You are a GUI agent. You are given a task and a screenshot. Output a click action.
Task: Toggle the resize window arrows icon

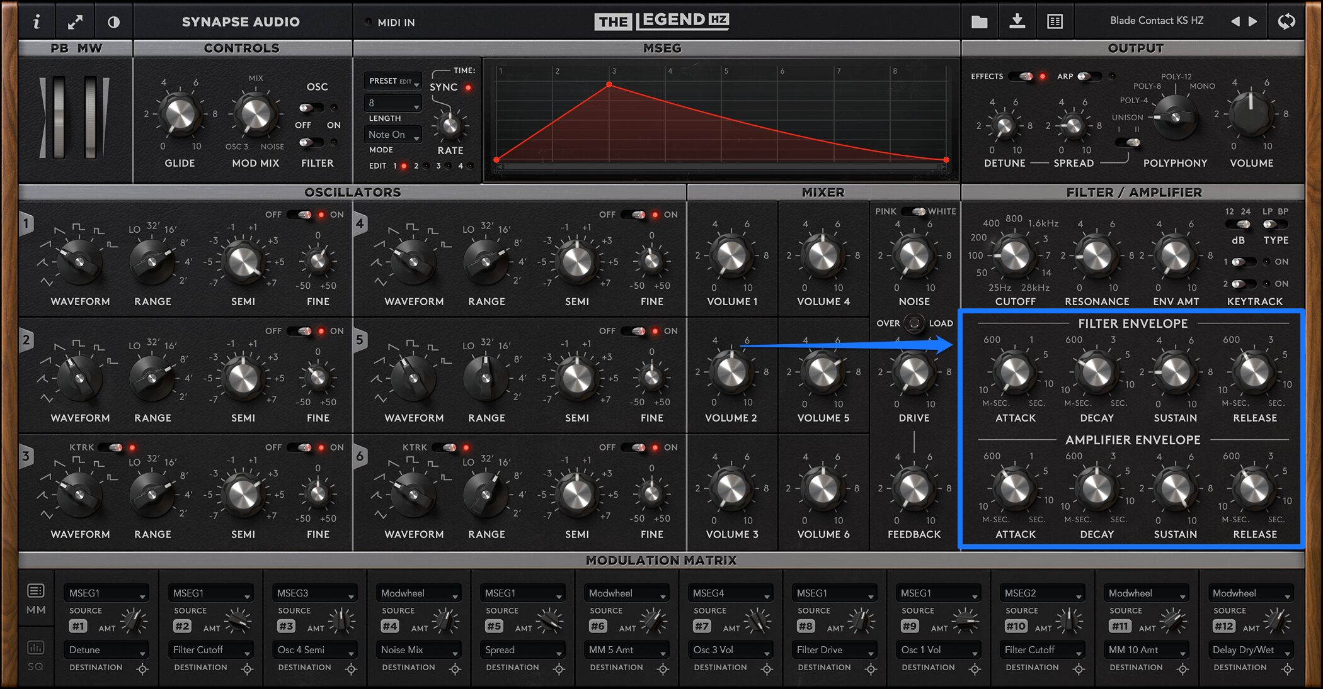[75, 22]
